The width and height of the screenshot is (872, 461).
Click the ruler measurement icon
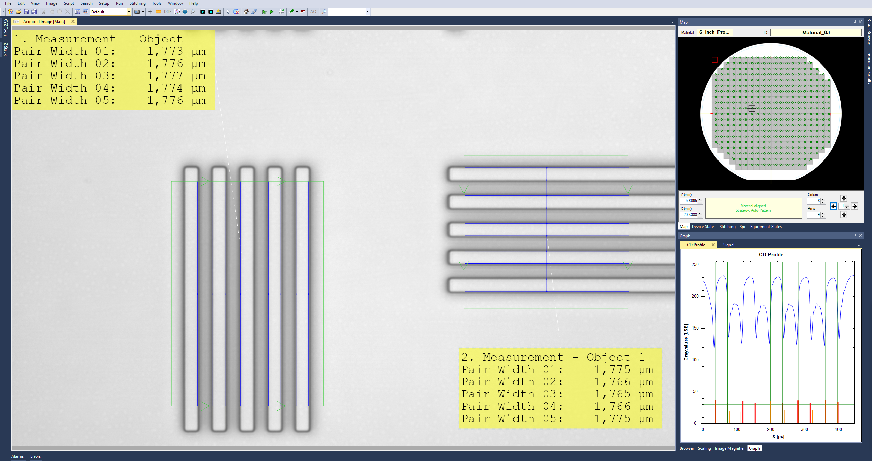(x=158, y=12)
